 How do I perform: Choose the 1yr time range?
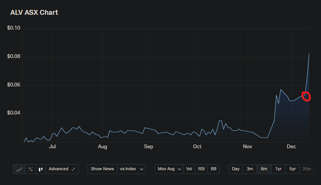(x=278, y=169)
